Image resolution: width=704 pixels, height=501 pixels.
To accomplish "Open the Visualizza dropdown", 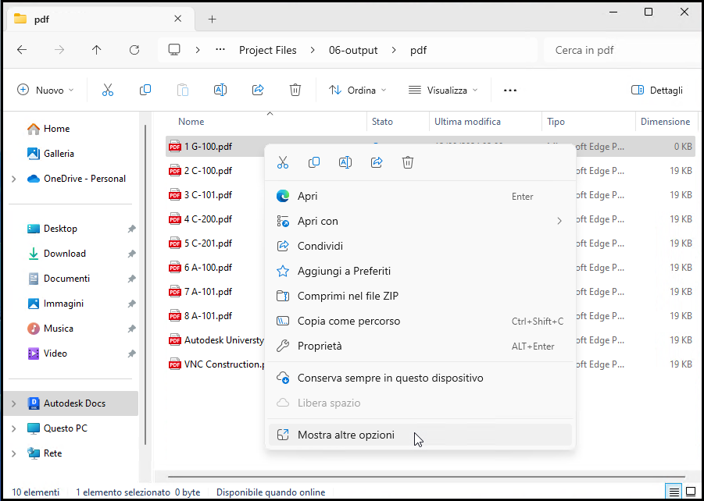I will point(442,90).
